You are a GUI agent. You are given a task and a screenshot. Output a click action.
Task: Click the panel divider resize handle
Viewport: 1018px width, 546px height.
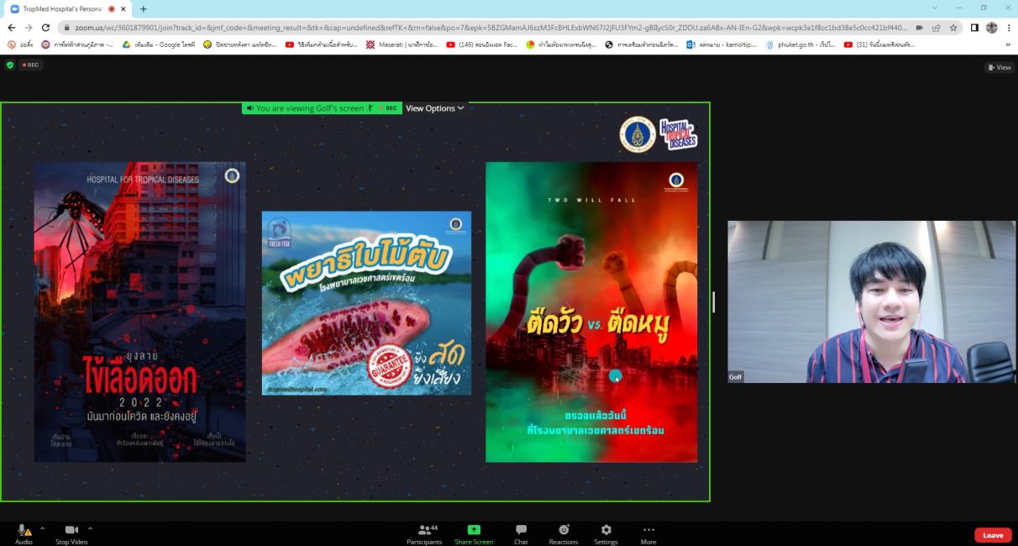(x=714, y=302)
